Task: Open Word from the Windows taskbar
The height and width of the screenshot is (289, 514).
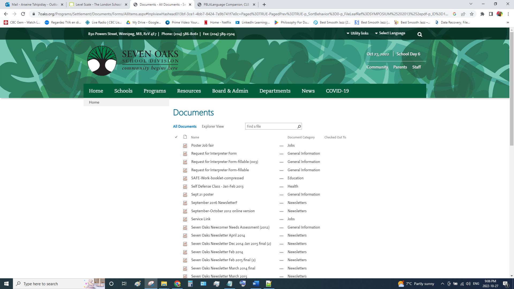Action: click(256, 284)
